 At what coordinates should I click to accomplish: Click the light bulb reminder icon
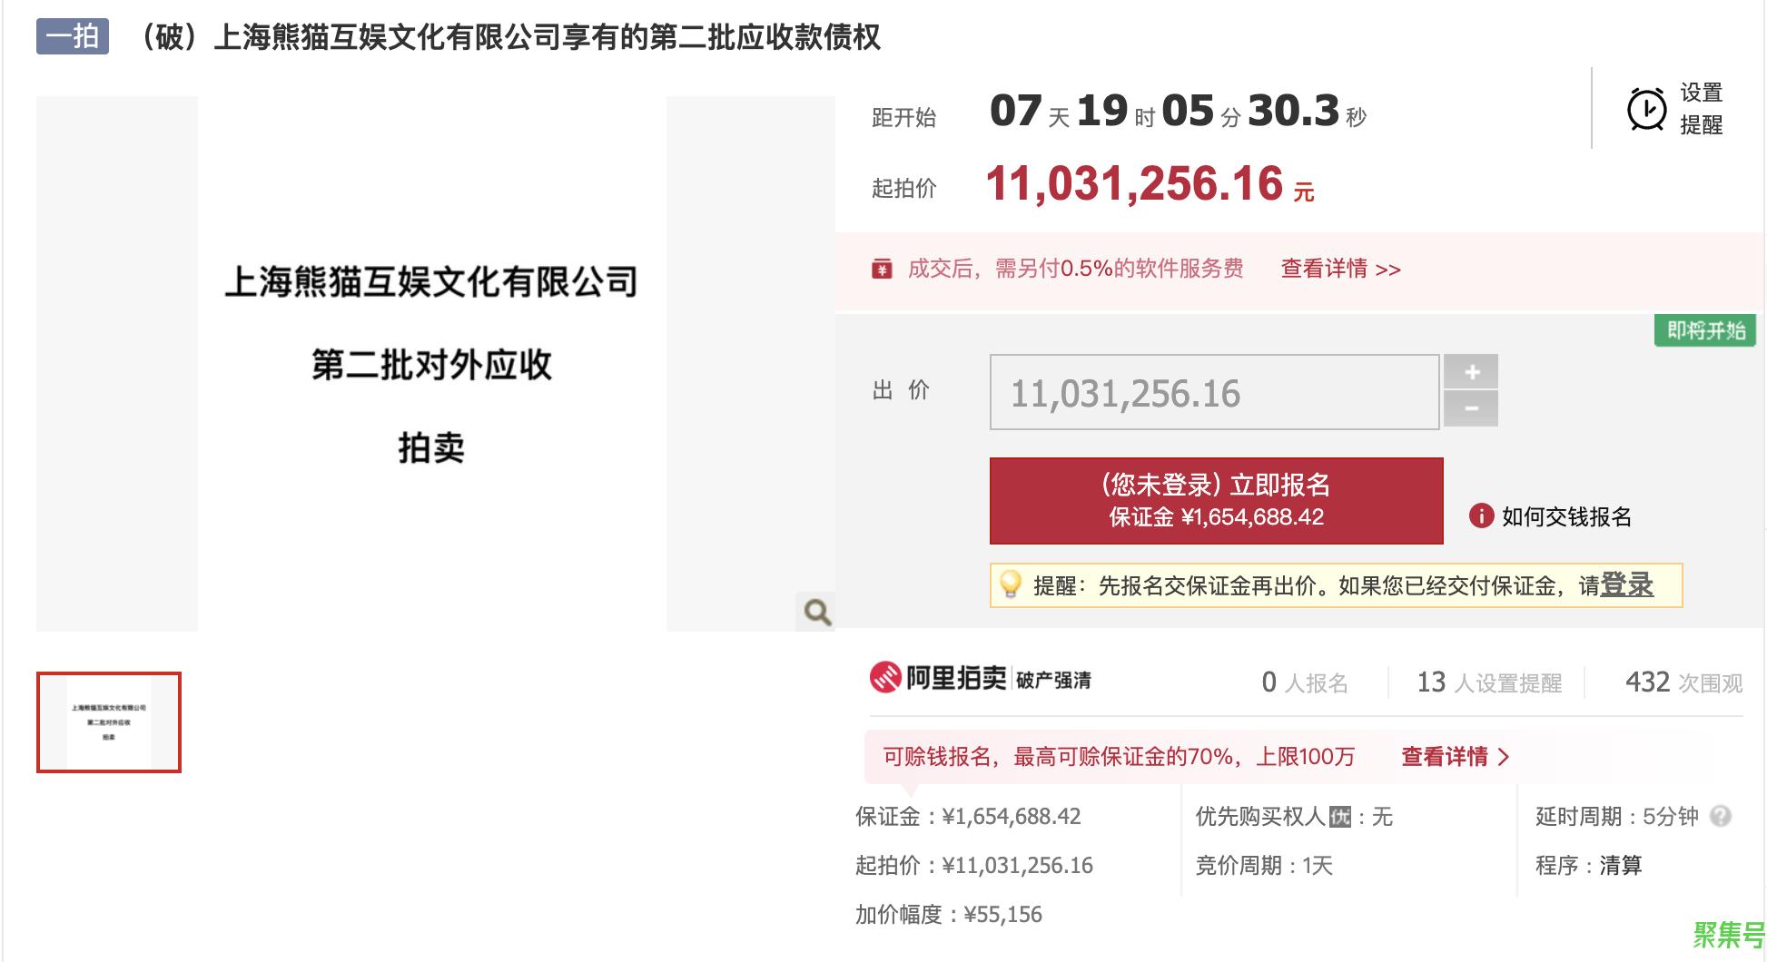point(1010,585)
